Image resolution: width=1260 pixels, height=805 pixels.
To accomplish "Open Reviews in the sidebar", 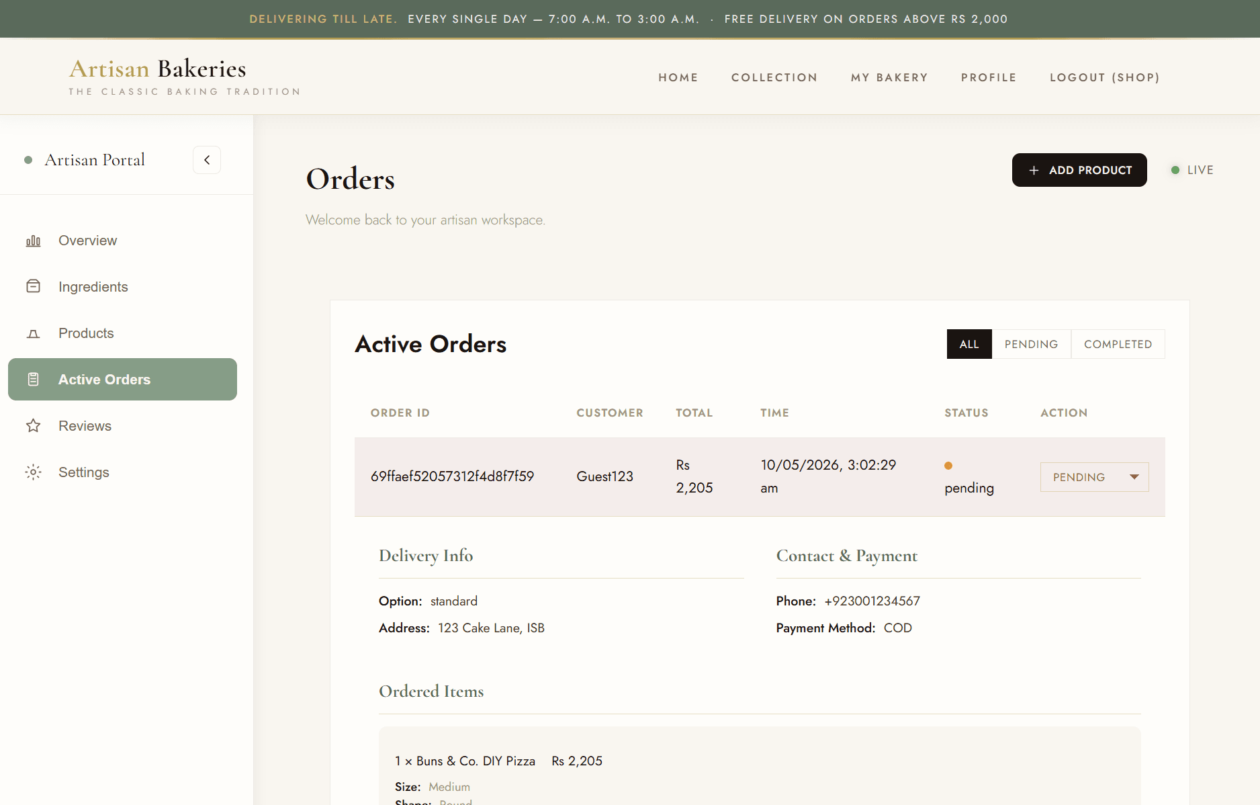I will point(122,426).
